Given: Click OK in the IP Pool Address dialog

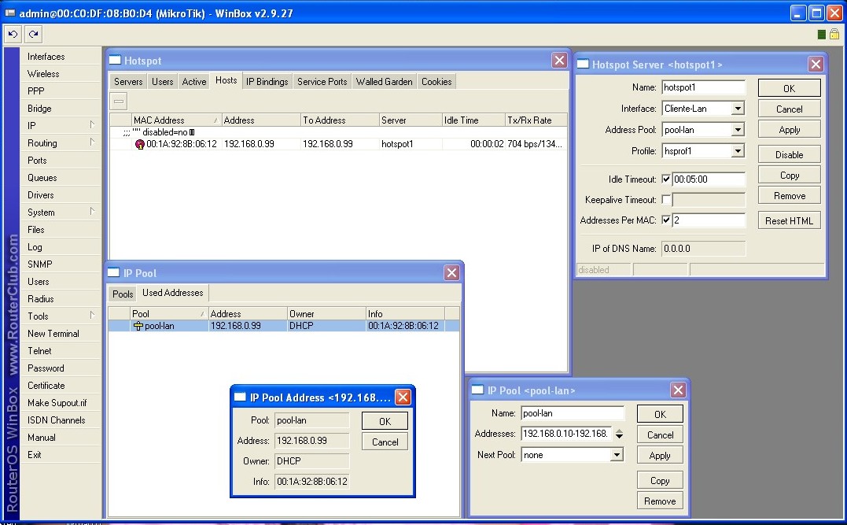Looking at the screenshot, I should 385,421.
